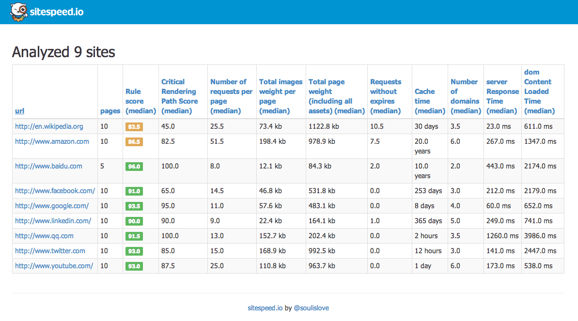This screenshot has width=578, height=321.
Task: Select QQ's 3986.0 ms DOM loaded time
Action: tap(540, 236)
